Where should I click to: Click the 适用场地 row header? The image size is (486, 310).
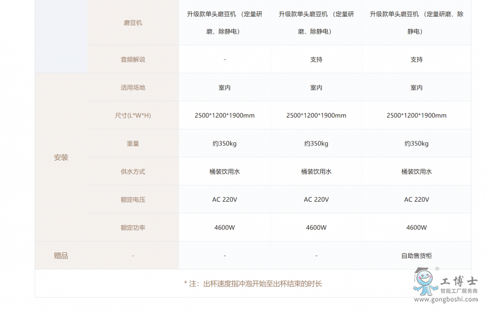[x=133, y=87]
